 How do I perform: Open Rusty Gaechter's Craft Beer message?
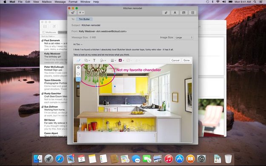pos(54,98)
